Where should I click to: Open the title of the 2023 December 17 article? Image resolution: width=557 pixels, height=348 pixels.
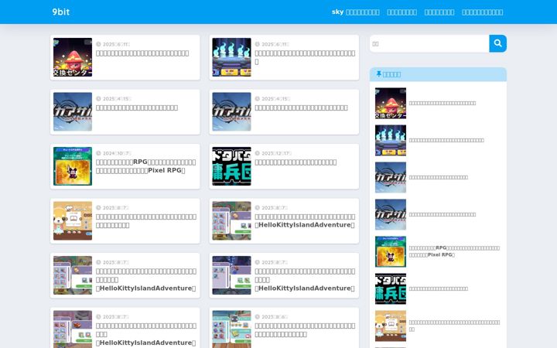pyautogui.click(x=296, y=162)
